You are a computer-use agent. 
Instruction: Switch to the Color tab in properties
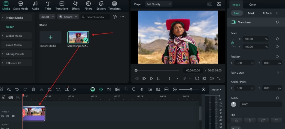(x=253, y=5)
